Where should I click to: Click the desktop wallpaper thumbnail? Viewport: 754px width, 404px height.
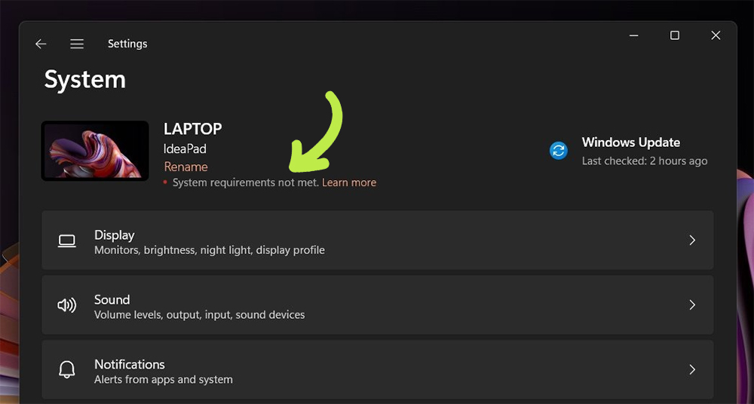95,151
